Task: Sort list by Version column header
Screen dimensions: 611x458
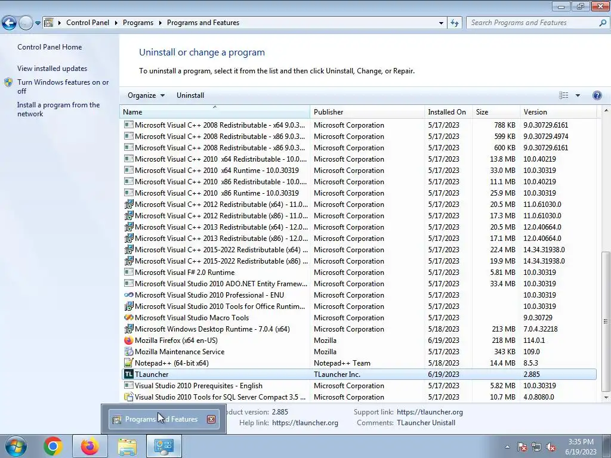Action: 558,112
